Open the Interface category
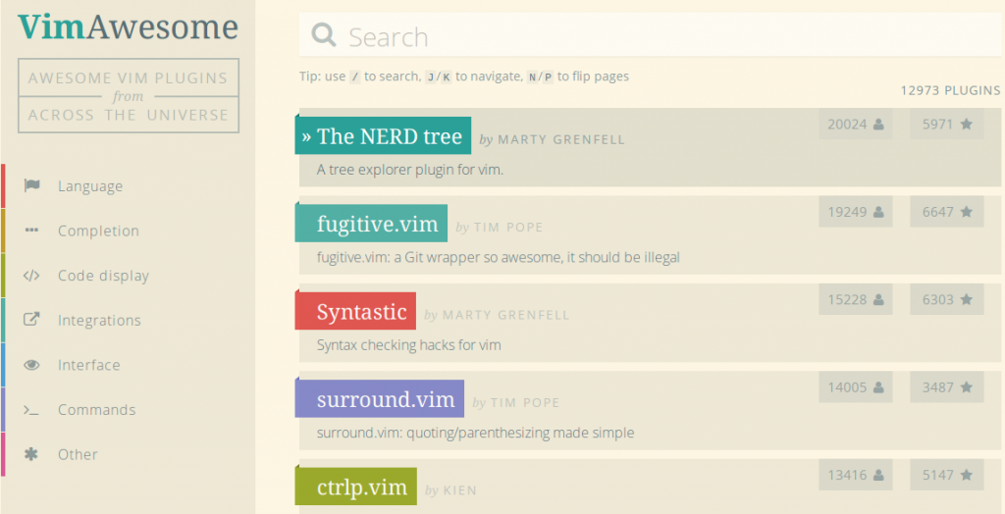This screenshot has height=514, width=1005. 89,365
